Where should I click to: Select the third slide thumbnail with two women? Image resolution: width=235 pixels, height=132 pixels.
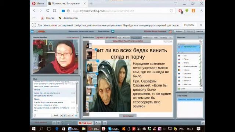tap(92, 66)
